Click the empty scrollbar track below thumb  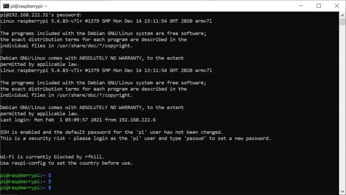tap(343, 106)
